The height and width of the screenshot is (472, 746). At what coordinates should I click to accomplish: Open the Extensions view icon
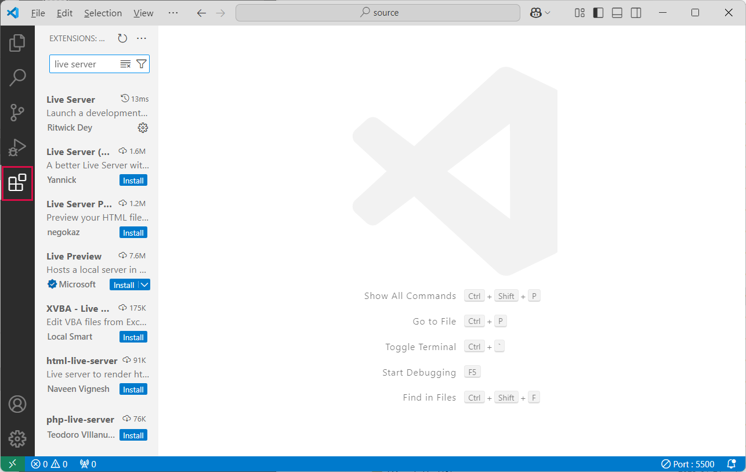17,183
